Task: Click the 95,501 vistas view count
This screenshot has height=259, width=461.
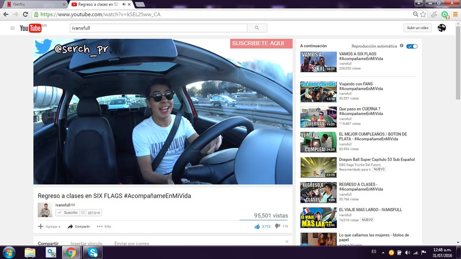Action: click(x=271, y=216)
